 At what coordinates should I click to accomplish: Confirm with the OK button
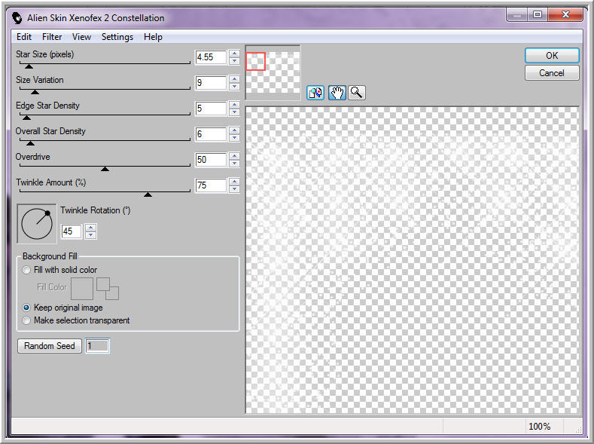click(552, 55)
